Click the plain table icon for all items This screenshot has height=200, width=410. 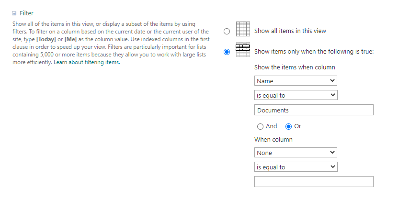[243, 30]
